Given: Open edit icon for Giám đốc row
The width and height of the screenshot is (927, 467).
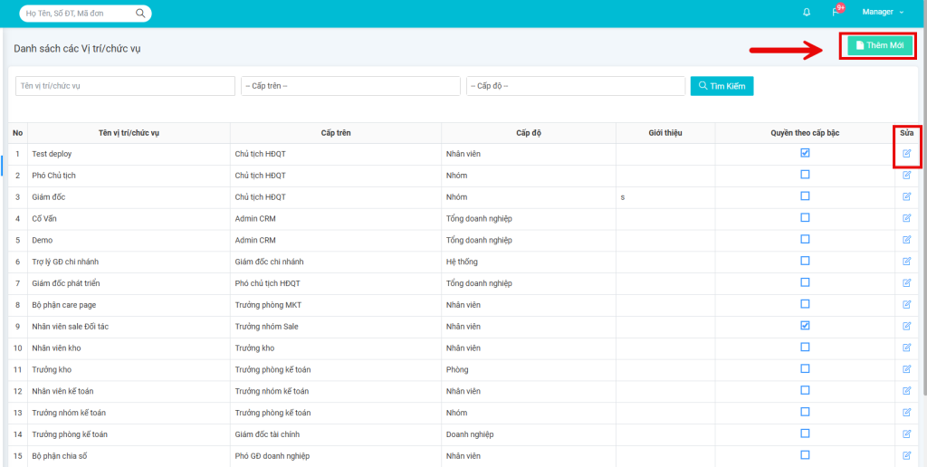Looking at the screenshot, I should pyautogui.click(x=906, y=196).
